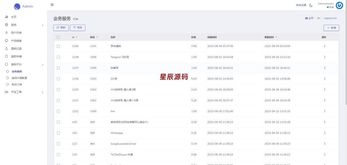
Task: Open row actions for WS劫持号-登入率5层
Action: tap(325, 89)
